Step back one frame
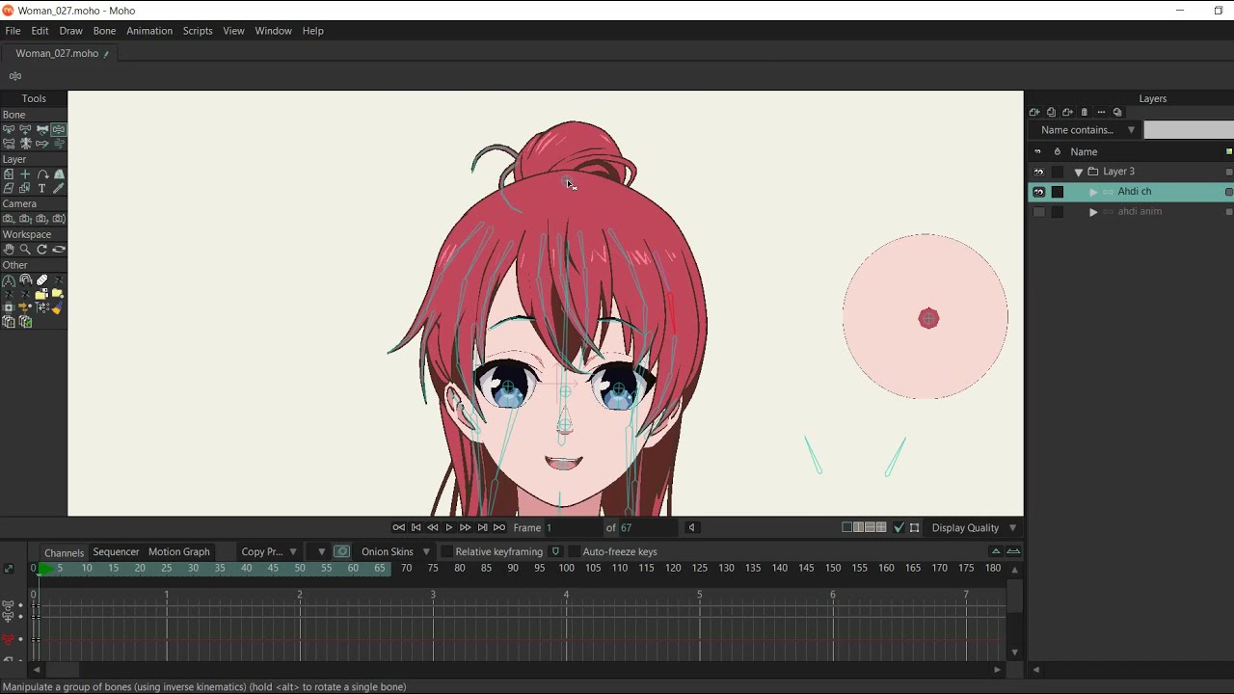The height and width of the screenshot is (694, 1234). pos(432,527)
